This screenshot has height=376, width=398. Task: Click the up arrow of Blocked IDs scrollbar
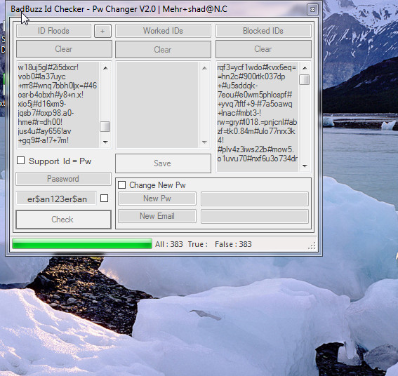pyautogui.click(x=305, y=68)
